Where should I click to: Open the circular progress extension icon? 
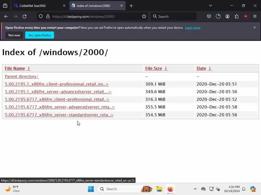(x=218, y=17)
